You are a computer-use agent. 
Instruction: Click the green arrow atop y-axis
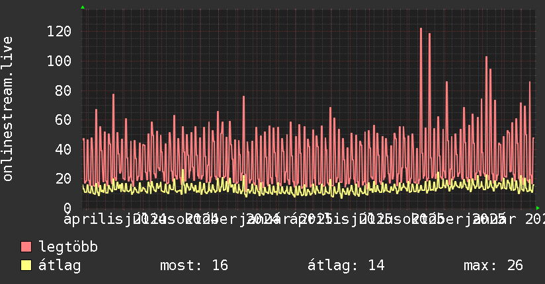tap(83, 7)
